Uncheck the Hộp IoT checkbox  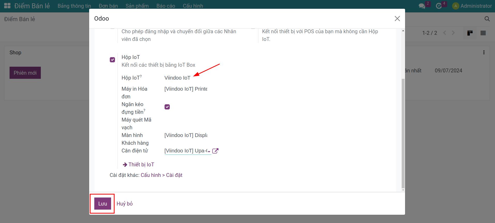112,60
